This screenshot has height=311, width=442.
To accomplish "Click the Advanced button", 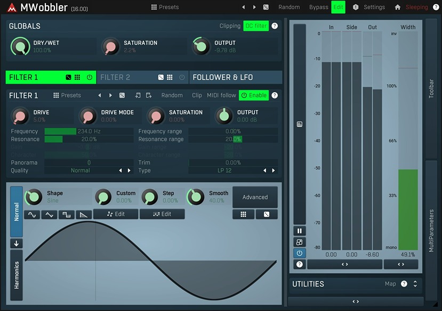I will [254, 197].
